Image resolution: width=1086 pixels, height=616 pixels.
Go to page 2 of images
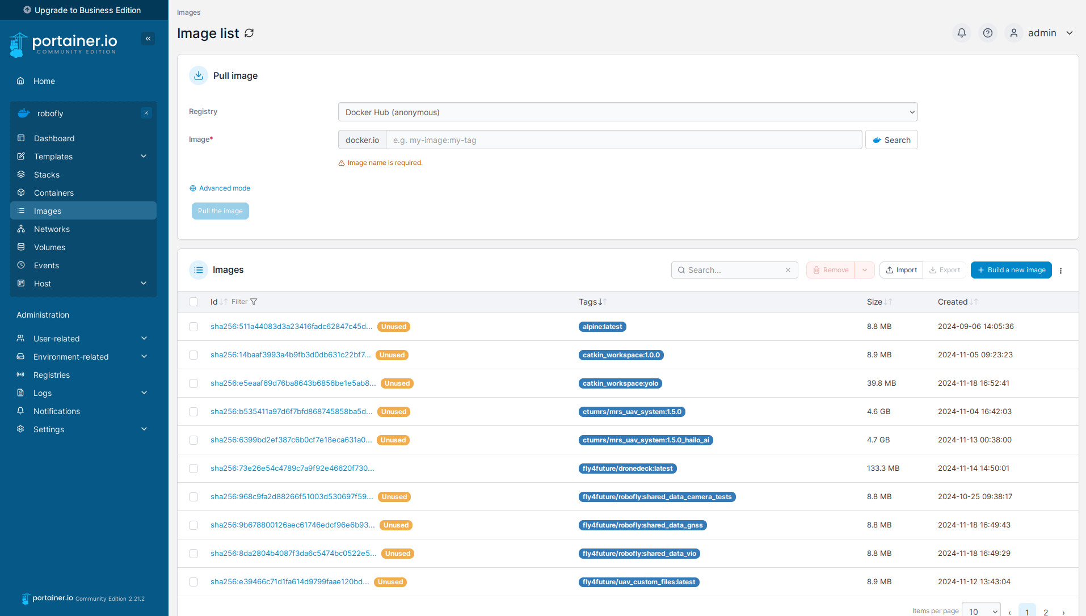tap(1046, 611)
